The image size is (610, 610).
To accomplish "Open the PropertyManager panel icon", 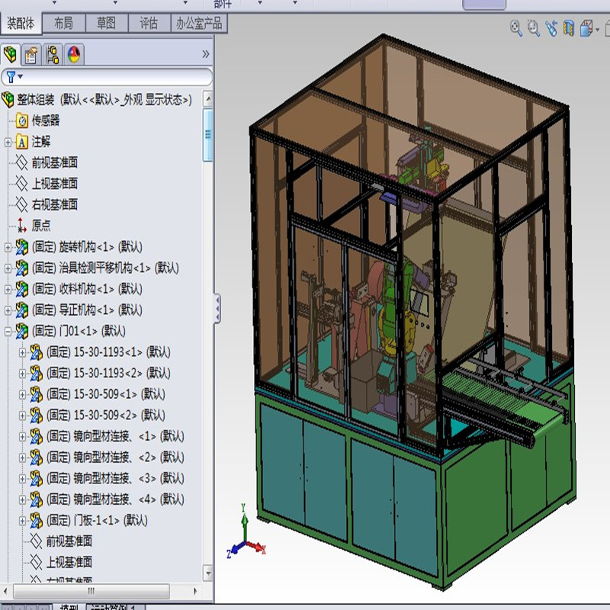I will (32, 54).
